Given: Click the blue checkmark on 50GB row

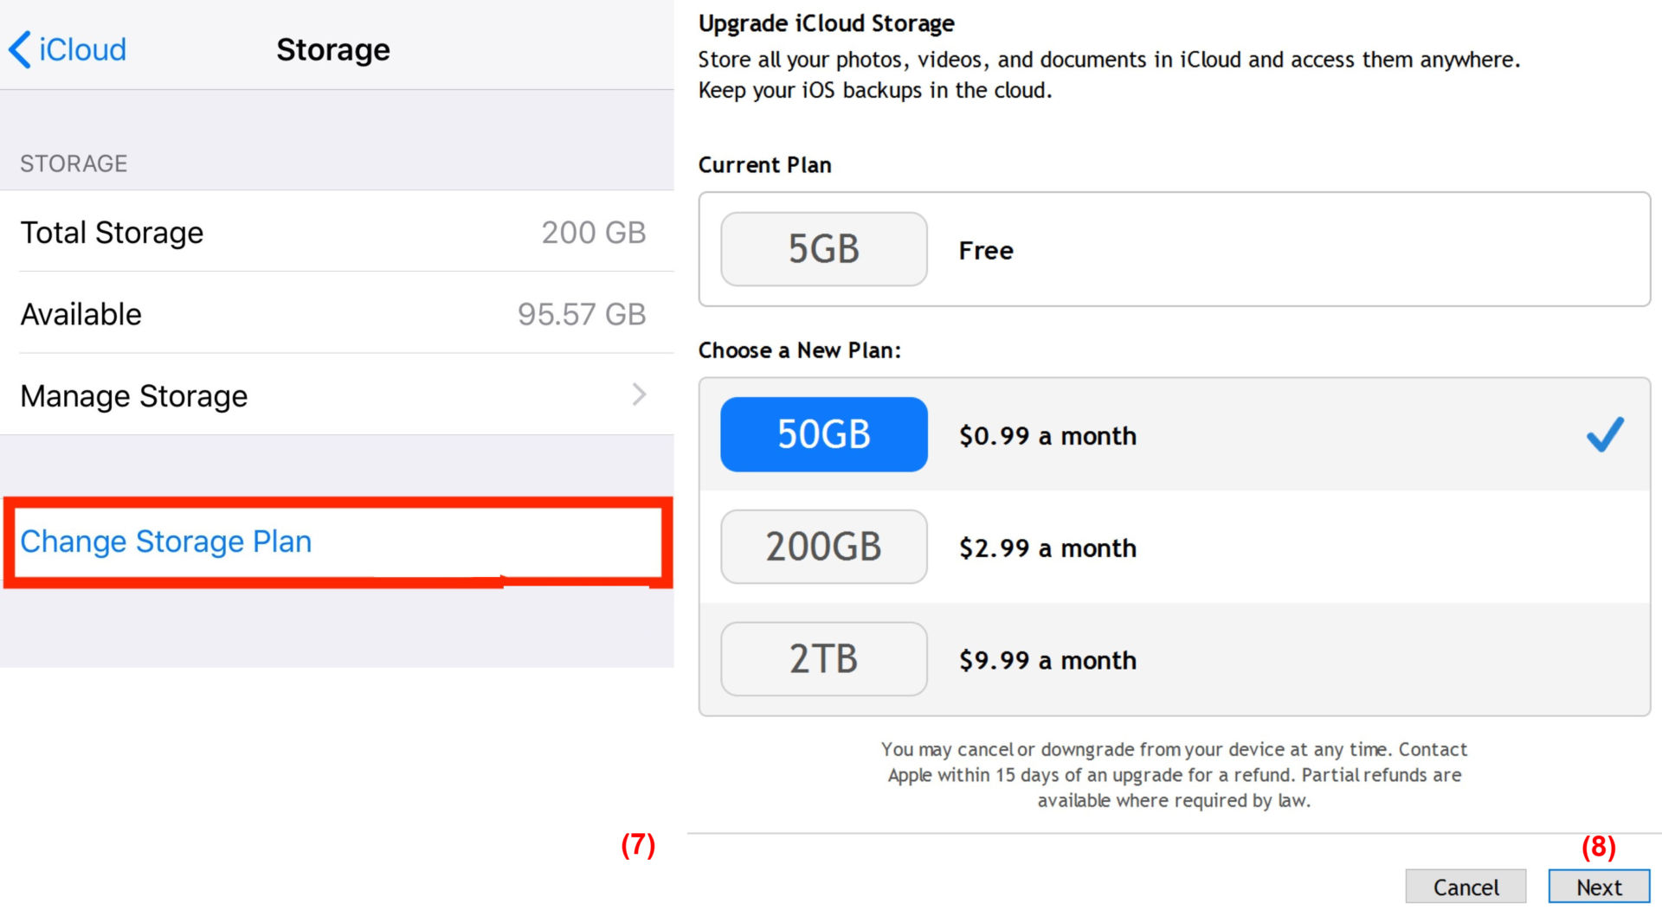Looking at the screenshot, I should tap(1605, 434).
